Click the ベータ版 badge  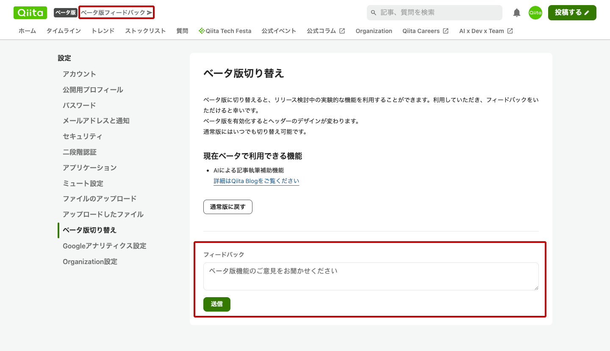pyautogui.click(x=66, y=13)
